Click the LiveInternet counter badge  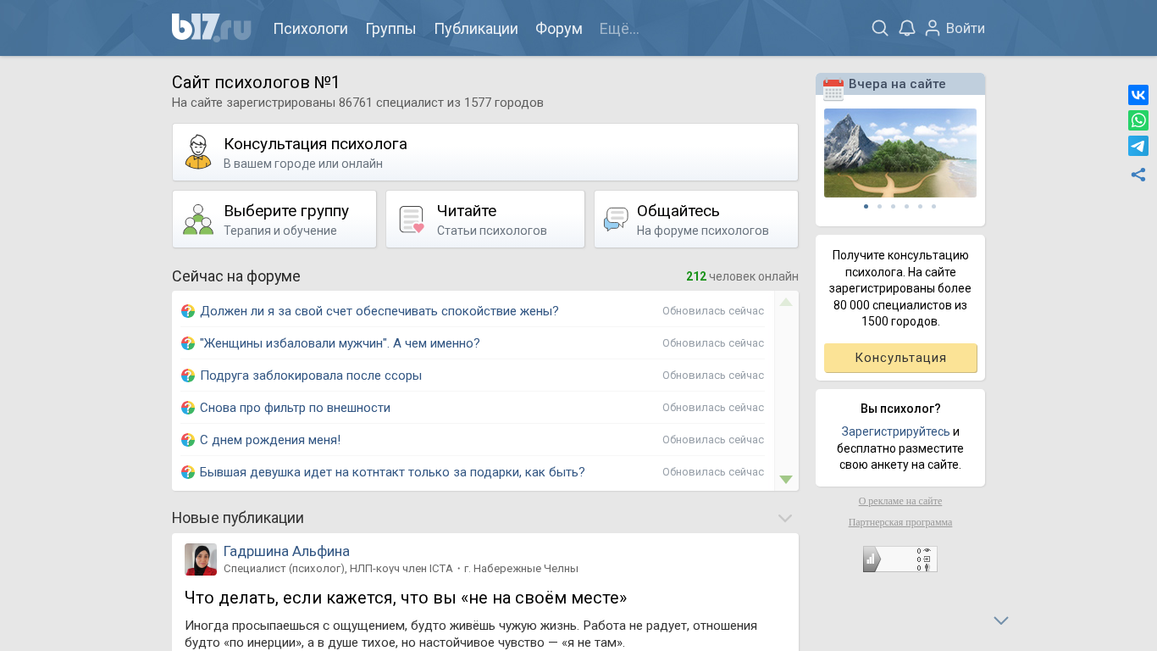pos(900,559)
